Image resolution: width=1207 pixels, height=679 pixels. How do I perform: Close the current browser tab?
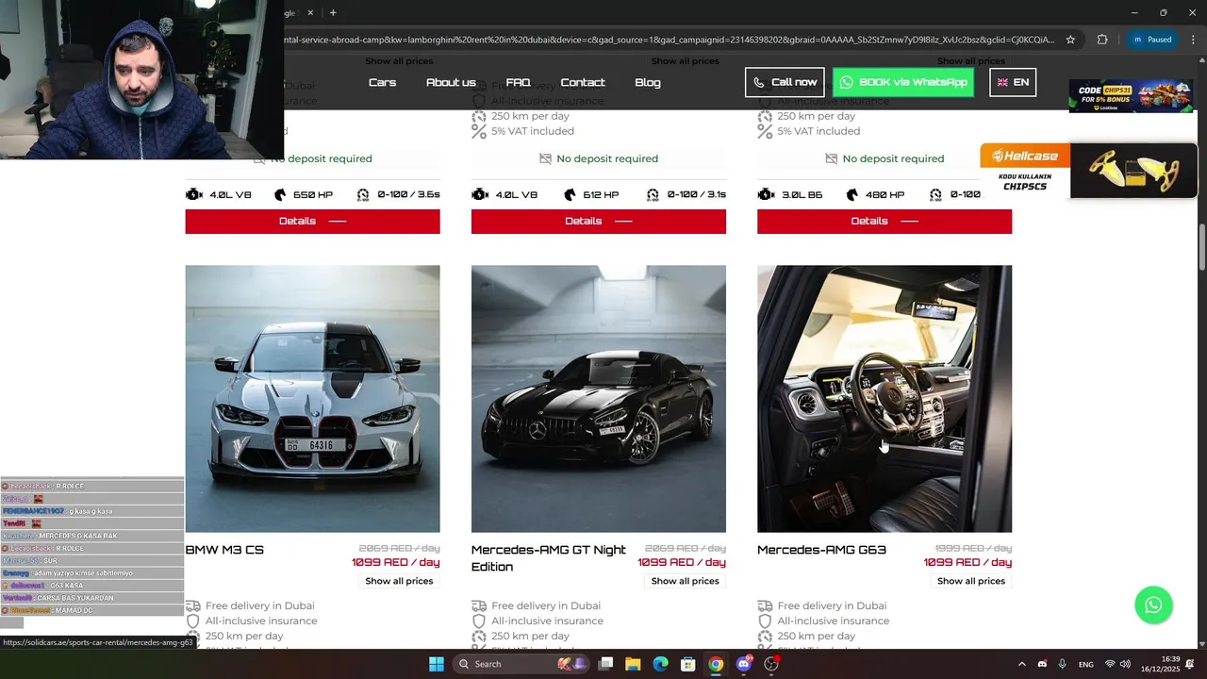(310, 13)
